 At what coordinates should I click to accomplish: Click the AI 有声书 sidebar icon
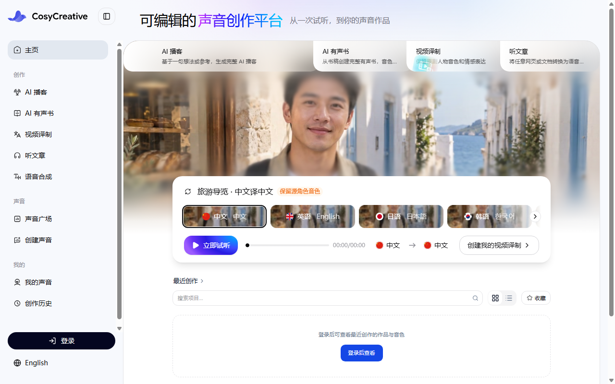pos(17,113)
